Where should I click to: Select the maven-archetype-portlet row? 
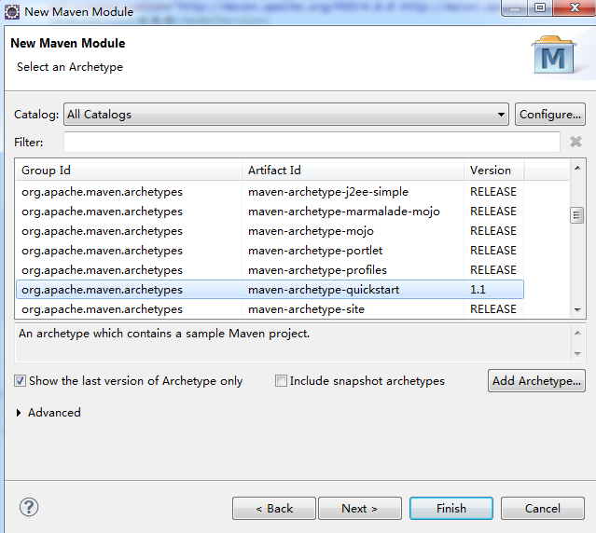point(270,251)
